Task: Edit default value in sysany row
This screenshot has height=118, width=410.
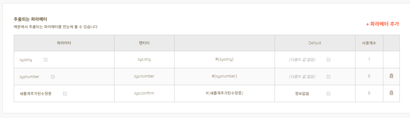Action: click(328, 60)
